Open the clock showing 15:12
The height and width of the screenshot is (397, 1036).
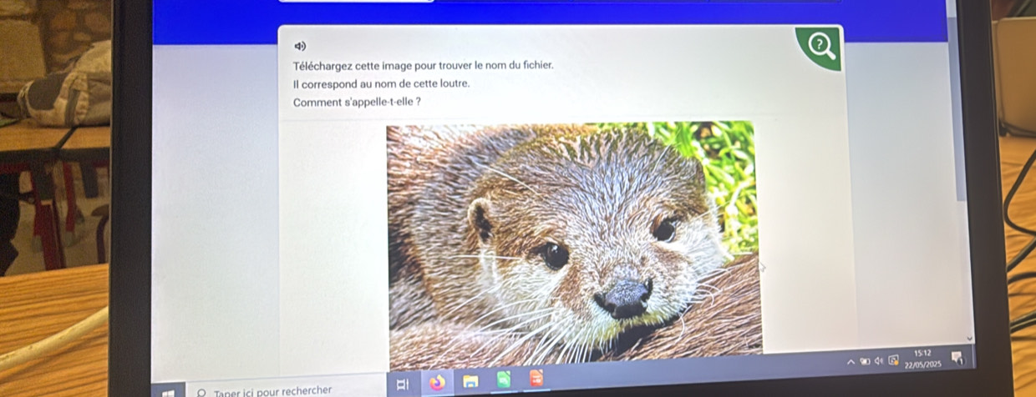point(922,359)
